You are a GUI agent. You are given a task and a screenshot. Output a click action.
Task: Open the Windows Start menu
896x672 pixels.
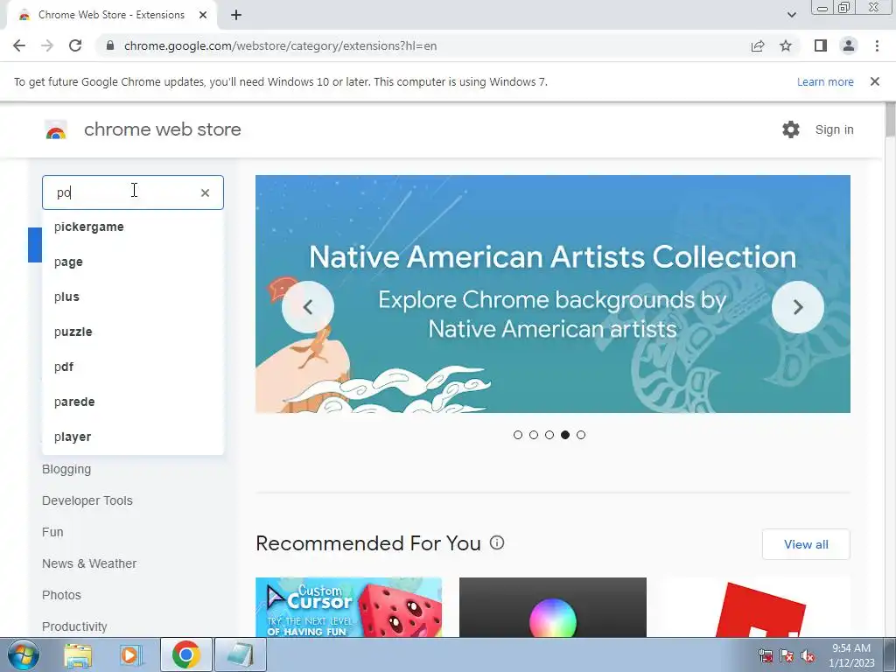click(23, 654)
